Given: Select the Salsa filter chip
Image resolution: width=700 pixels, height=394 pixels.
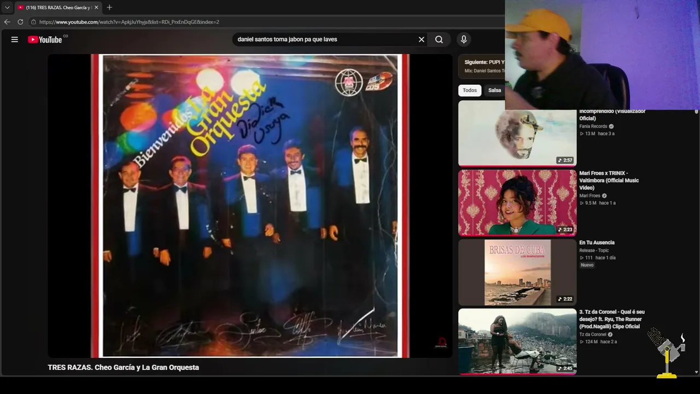Looking at the screenshot, I should pyautogui.click(x=494, y=90).
